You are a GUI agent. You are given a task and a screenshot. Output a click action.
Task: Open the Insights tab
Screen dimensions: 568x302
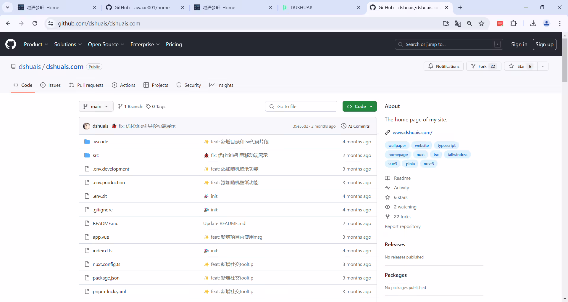point(221,85)
